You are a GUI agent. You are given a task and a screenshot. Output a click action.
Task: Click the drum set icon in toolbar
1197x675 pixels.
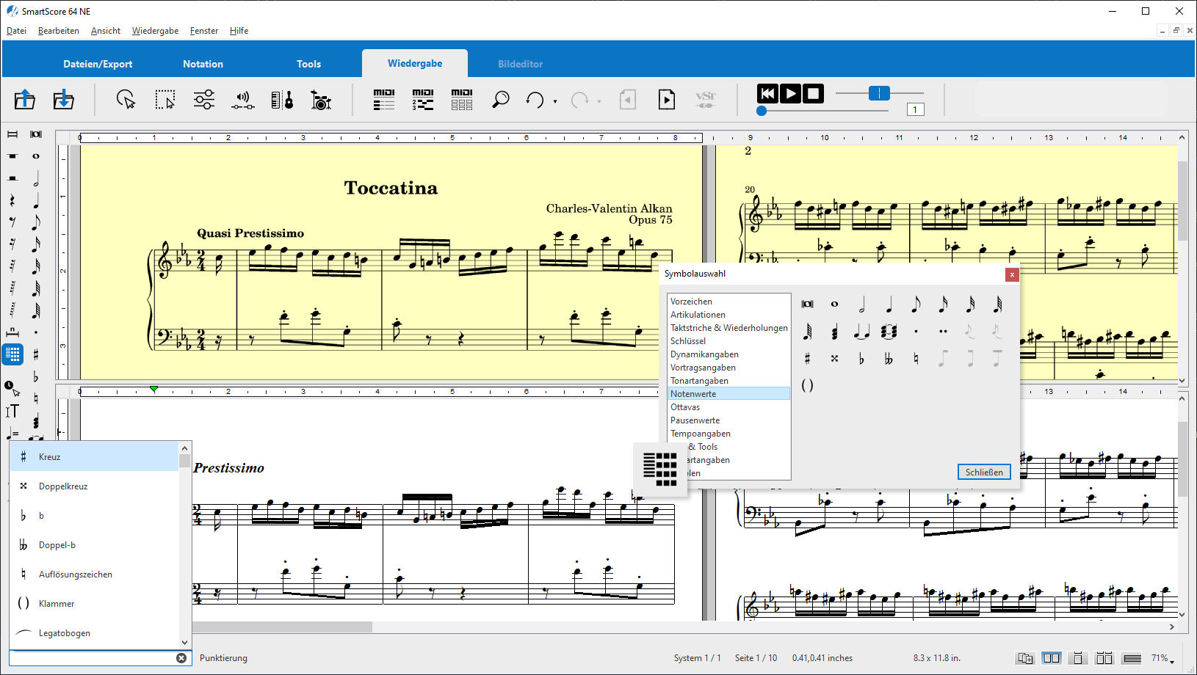click(x=321, y=100)
